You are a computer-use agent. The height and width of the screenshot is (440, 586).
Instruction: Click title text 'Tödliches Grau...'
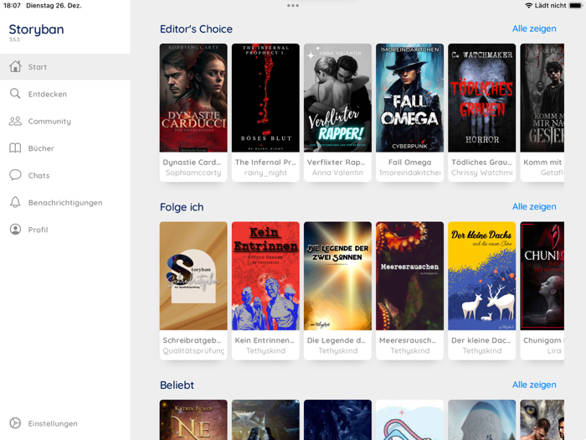(481, 162)
